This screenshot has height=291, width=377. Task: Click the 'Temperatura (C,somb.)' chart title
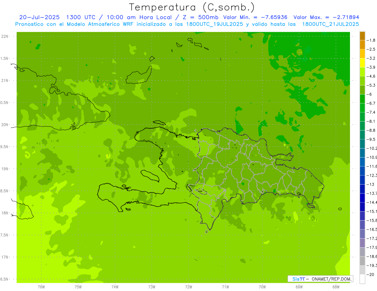192,7
